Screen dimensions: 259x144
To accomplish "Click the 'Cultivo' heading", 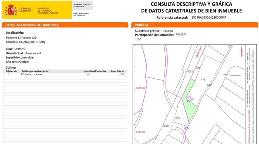I will click(11, 68).
